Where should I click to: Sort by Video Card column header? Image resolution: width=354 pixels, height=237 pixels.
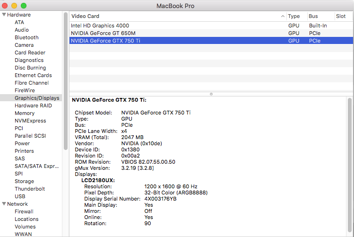pos(175,16)
